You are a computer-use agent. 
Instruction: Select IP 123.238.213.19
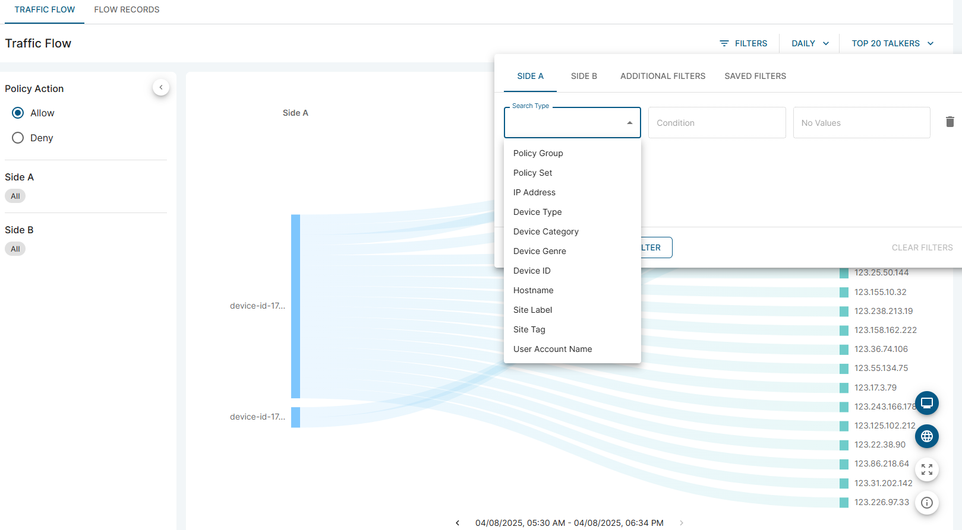[884, 311]
